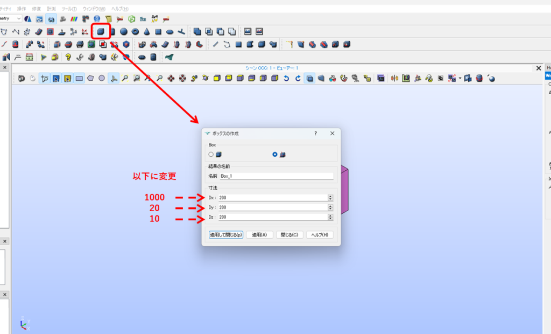Image resolution: width=551 pixels, height=334 pixels.
Task: Open the Geometry module selector dropdown
Action: click(18, 18)
